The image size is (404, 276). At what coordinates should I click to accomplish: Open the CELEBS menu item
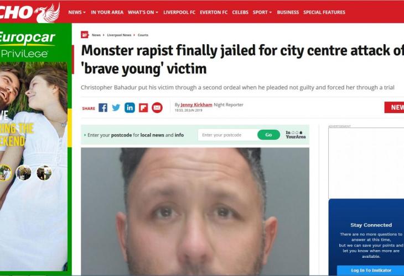point(240,12)
